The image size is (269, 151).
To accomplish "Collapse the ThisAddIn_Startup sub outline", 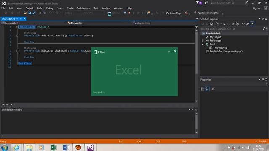I will (x=17, y=36).
